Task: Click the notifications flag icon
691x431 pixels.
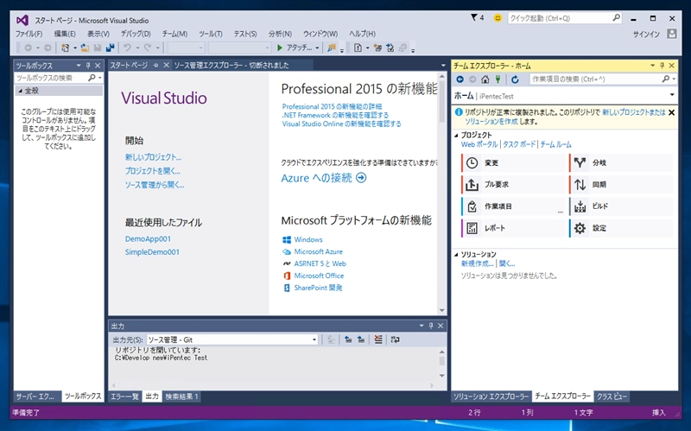Action: pos(474,17)
